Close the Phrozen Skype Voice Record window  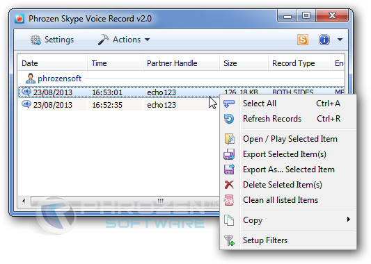pyautogui.click(x=332, y=16)
